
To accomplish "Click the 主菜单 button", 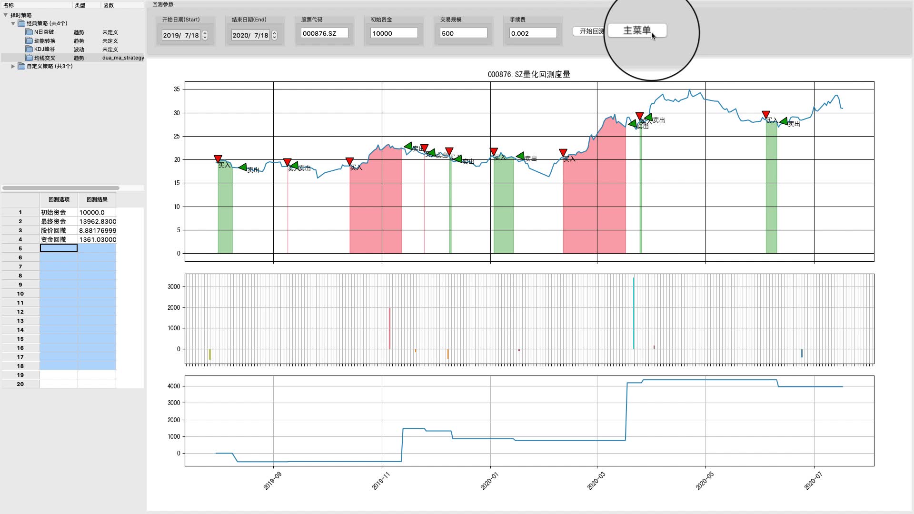I will point(637,30).
